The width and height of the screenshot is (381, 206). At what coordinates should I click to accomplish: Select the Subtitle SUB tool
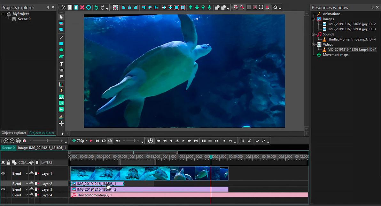tap(61, 70)
